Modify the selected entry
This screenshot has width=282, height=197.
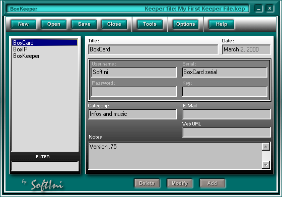[x=180, y=183]
